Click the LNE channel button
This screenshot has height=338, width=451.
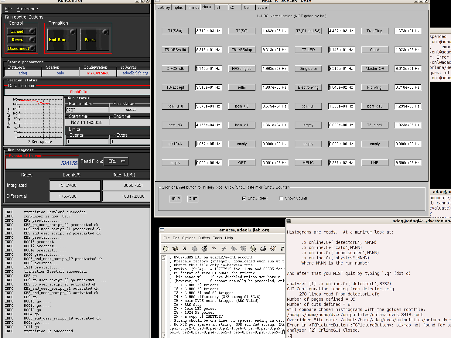point(375,162)
